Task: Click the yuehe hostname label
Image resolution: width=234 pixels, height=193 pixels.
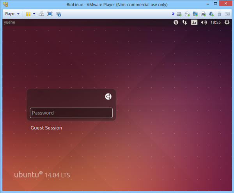Action: pos(9,22)
